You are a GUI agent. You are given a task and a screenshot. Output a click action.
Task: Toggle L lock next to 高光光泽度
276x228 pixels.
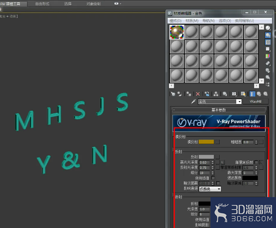pos(223,162)
